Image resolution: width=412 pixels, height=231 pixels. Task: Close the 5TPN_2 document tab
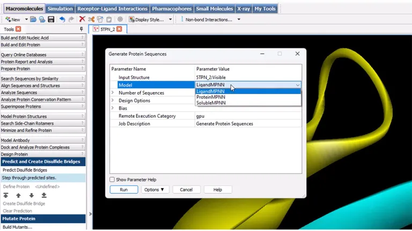point(119,29)
